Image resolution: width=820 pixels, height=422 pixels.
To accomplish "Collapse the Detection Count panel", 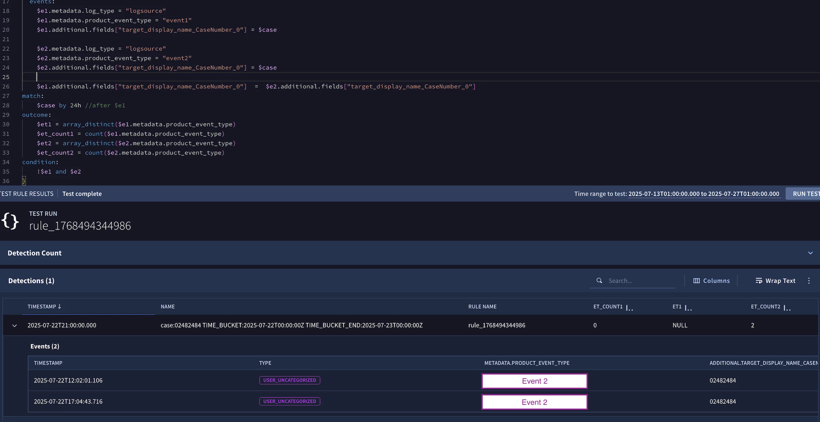I will pyautogui.click(x=810, y=253).
